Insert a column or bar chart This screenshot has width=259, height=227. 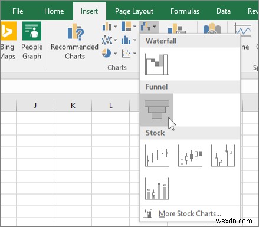click(x=107, y=27)
